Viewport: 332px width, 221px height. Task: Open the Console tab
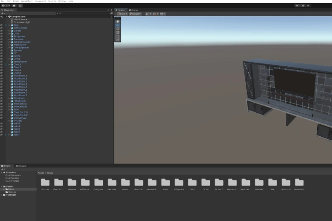[21, 166]
